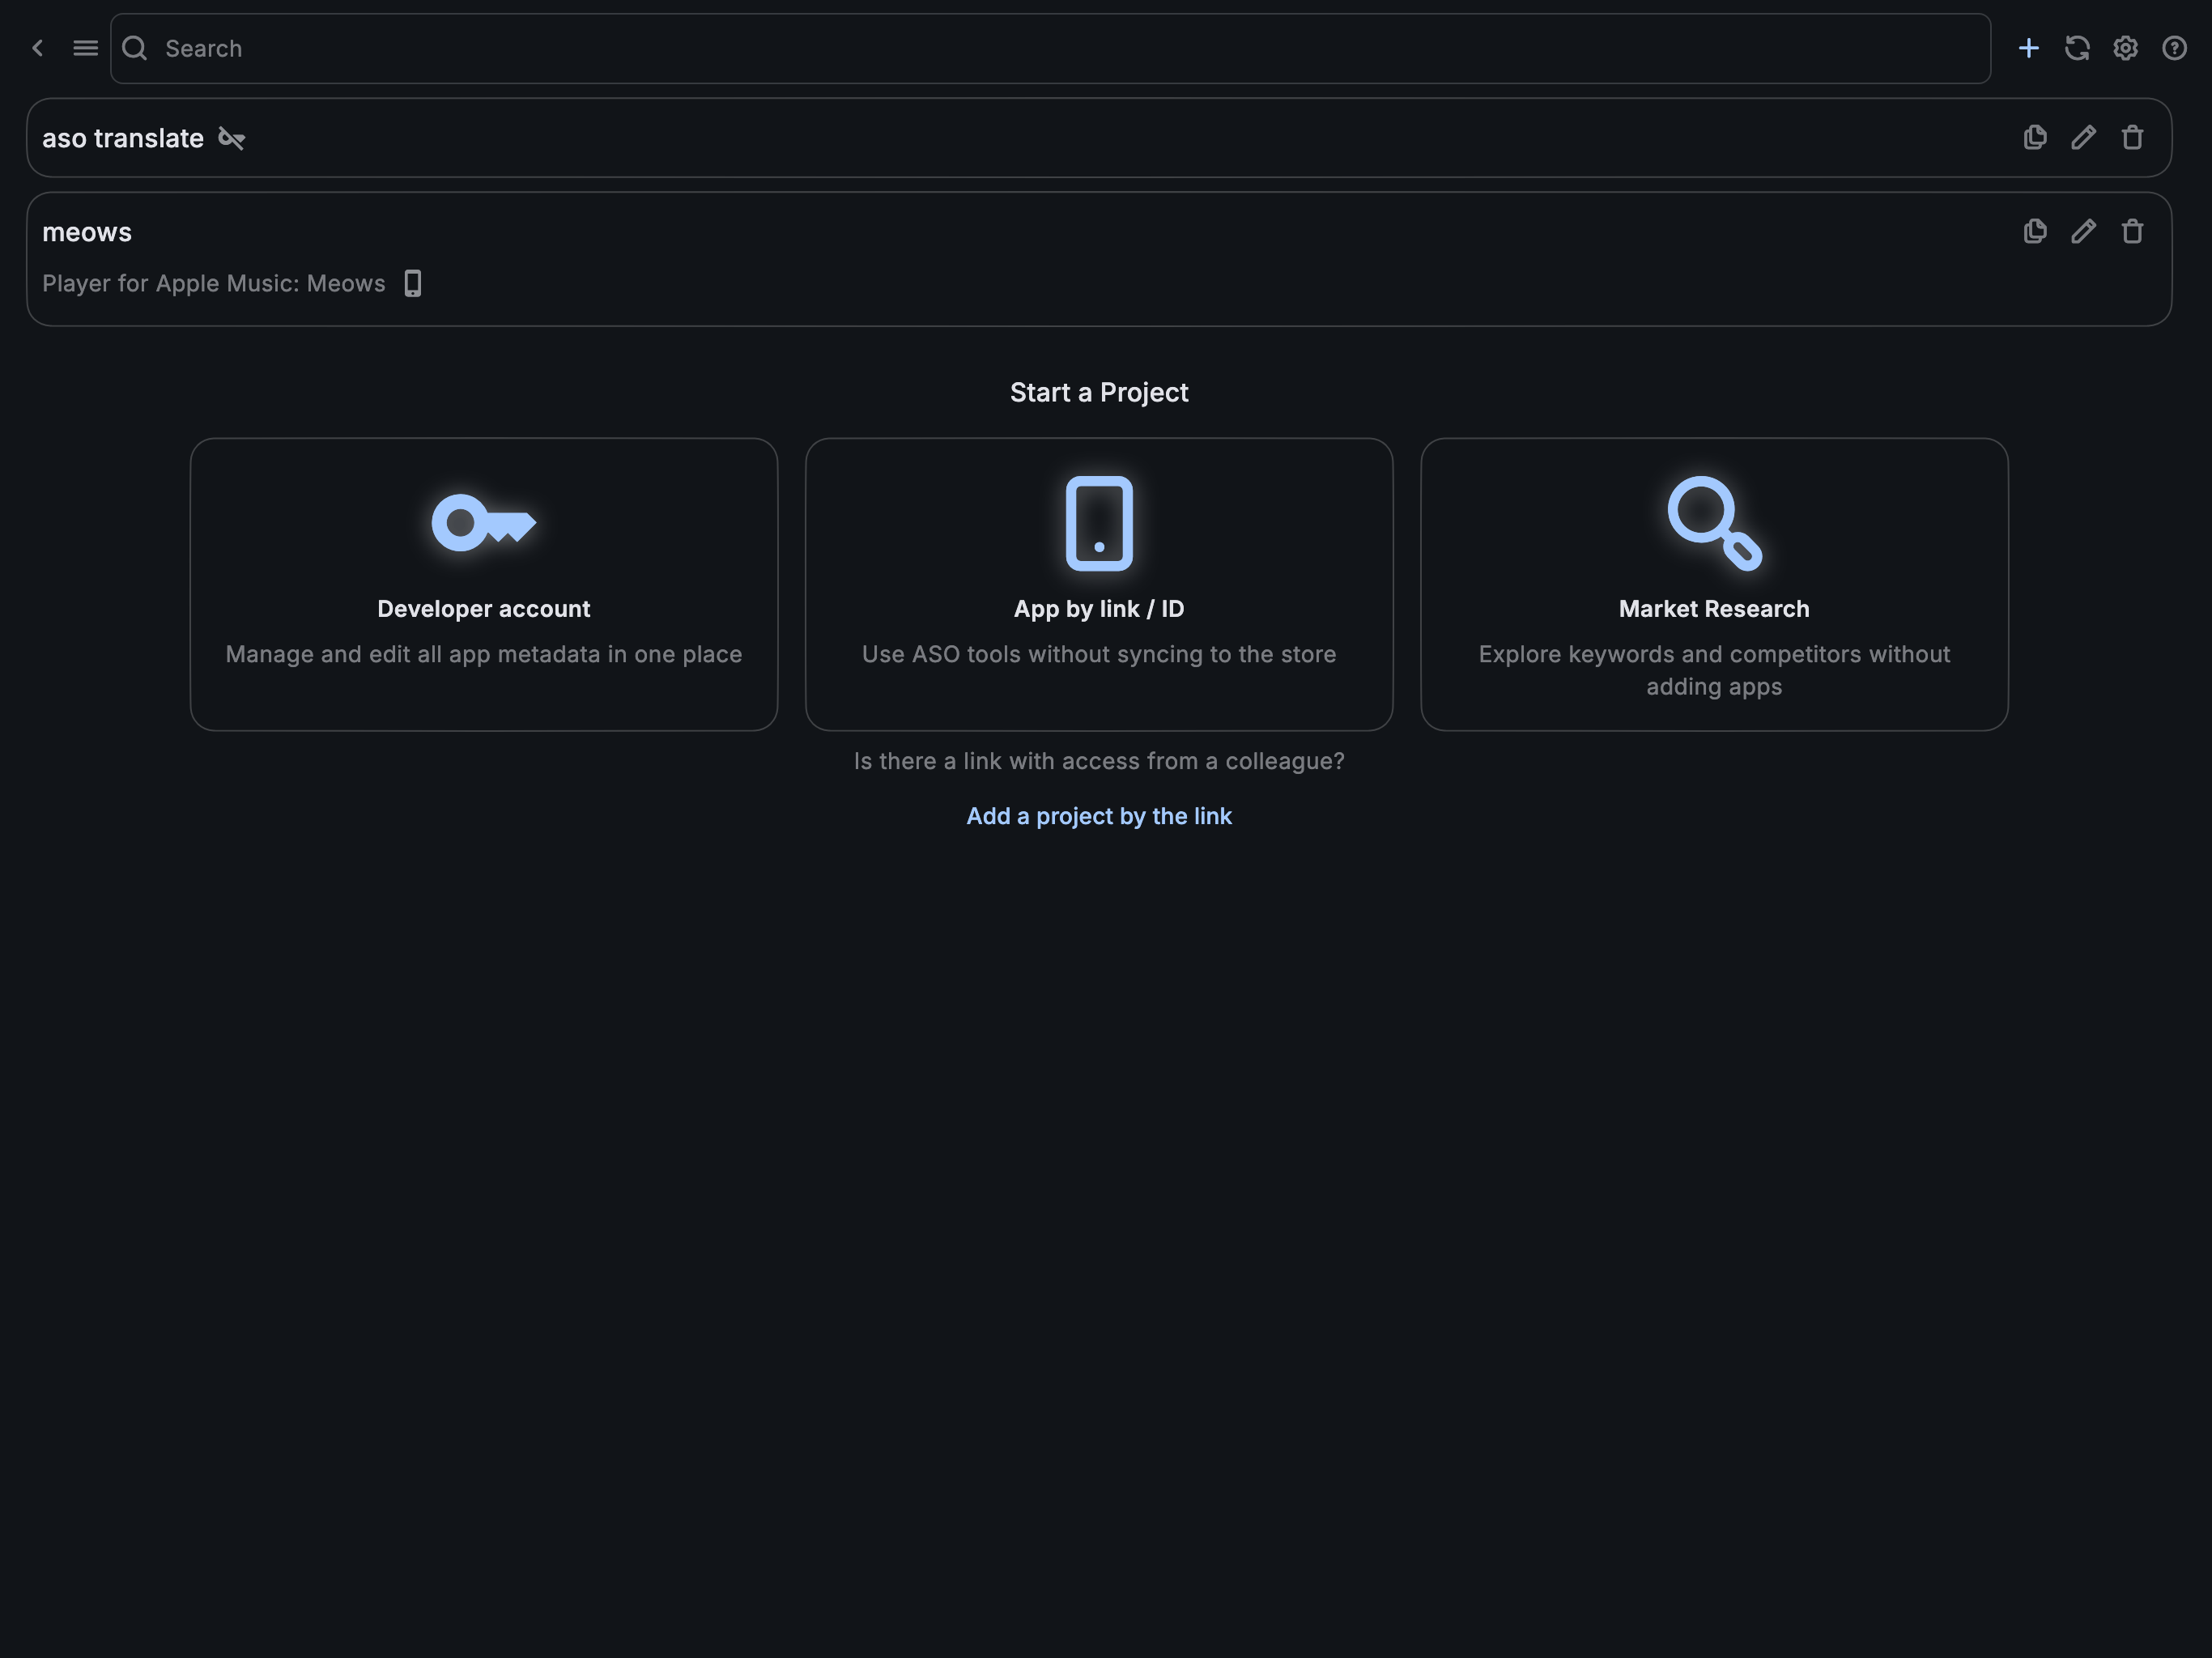Start a Market Research project
Viewport: 2212px width, 1658px height.
(1713, 584)
